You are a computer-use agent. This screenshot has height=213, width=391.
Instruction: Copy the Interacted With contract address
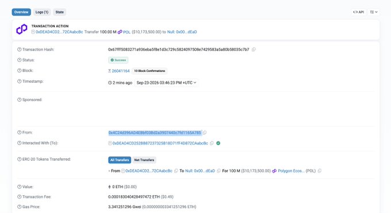click(212, 144)
